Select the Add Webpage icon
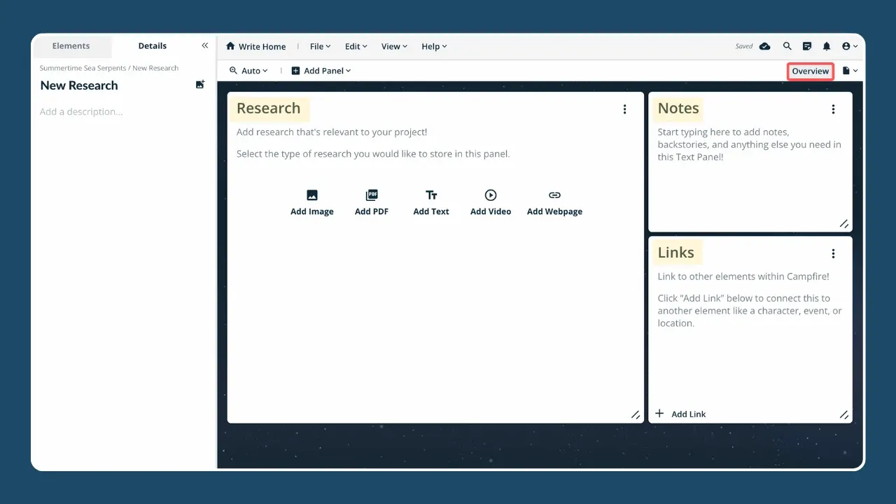 pyautogui.click(x=554, y=195)
